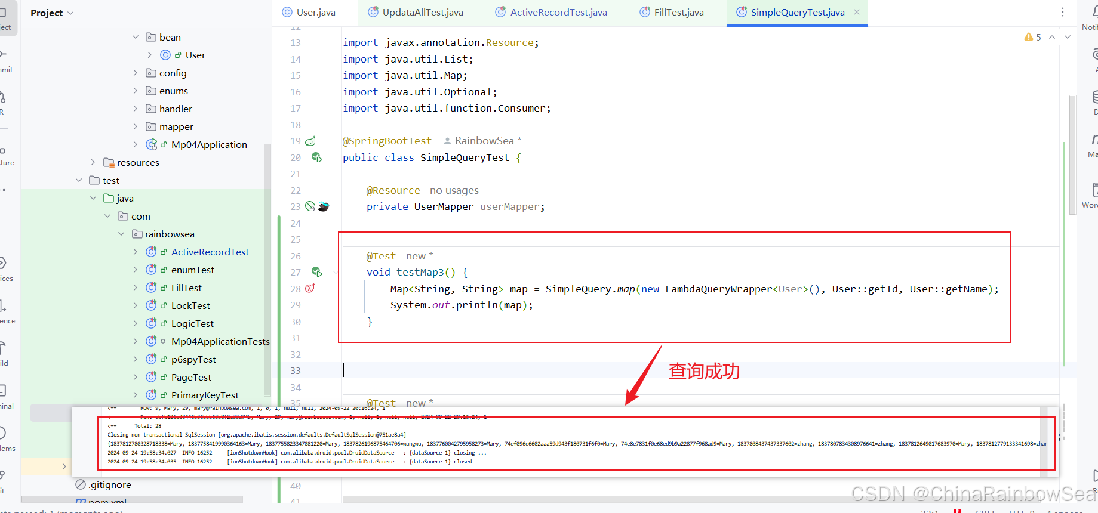This screenshot has width=1098, height=513.
Task: Jump to next highlighted error with down arrow
Action: coord(1068,37)
